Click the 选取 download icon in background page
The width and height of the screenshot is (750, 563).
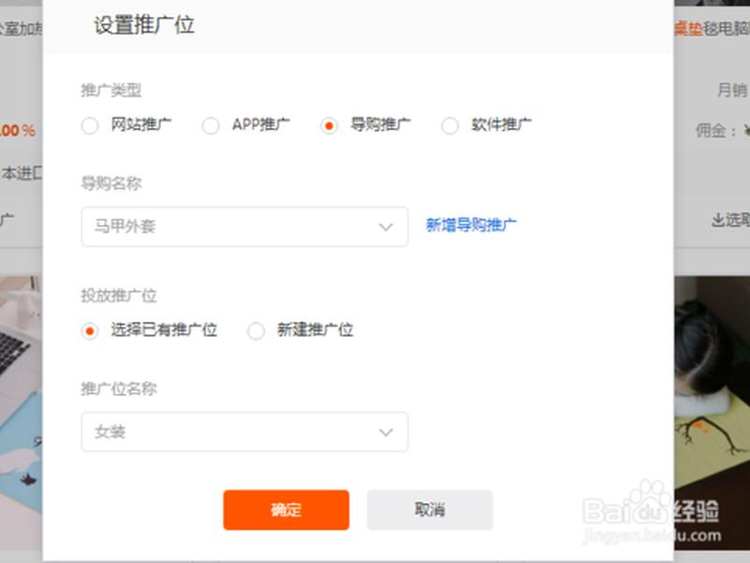tap(718, 220)
